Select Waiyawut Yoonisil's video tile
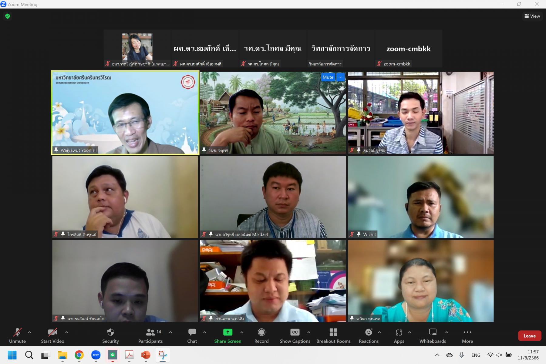Viewport: 546px width, 364px height. 125,113
